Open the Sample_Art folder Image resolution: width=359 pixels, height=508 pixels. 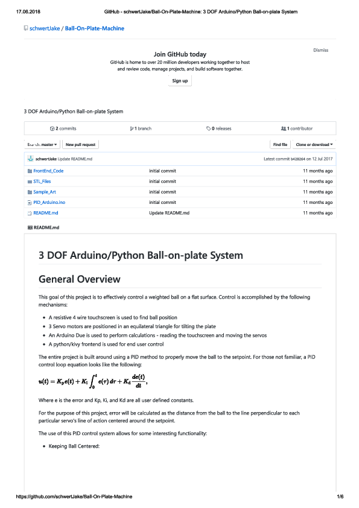[45, 192]
